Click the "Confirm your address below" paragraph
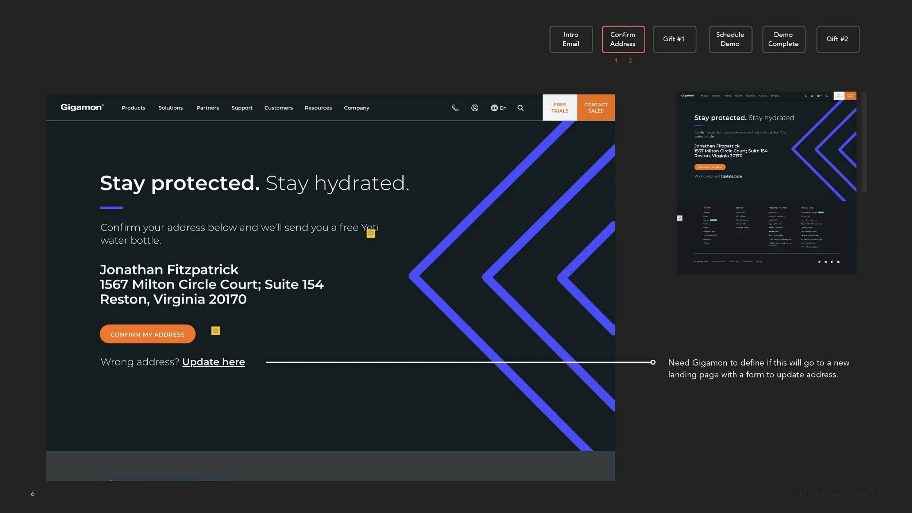The image size is (912, 513). (240, 234)
